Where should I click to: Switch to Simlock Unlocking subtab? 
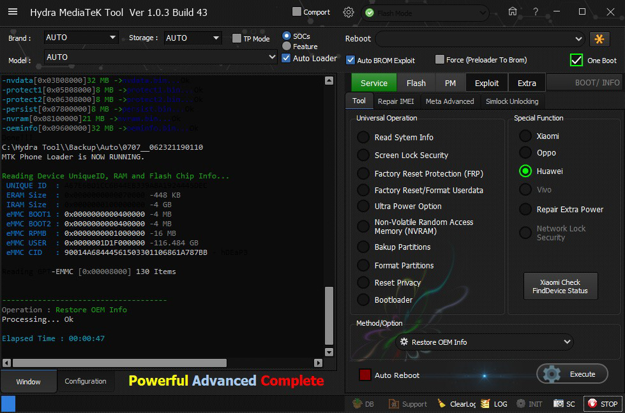coord(512,101)
